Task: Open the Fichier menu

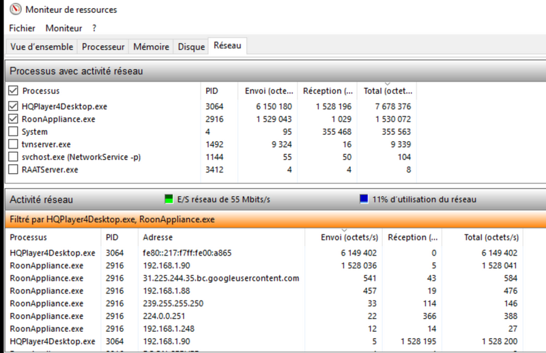Action: (x=22, y=28)
